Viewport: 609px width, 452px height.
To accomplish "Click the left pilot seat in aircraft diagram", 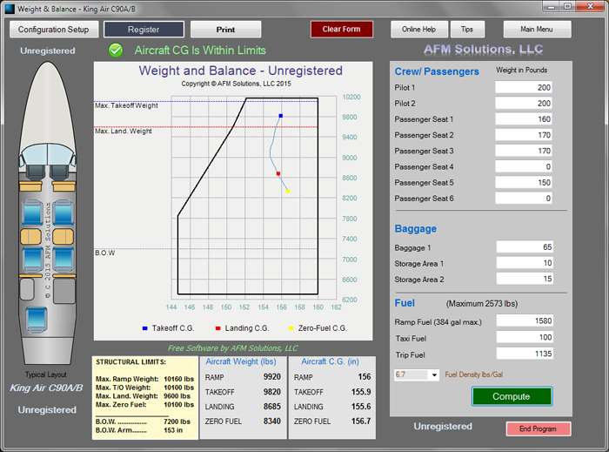I will tap(35, 172).
